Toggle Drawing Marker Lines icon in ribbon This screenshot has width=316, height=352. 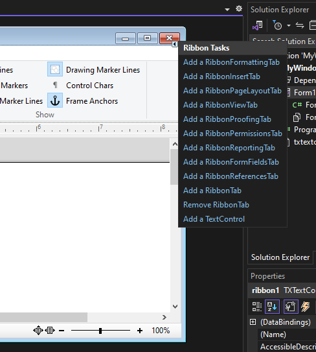(x=55, y=69)
